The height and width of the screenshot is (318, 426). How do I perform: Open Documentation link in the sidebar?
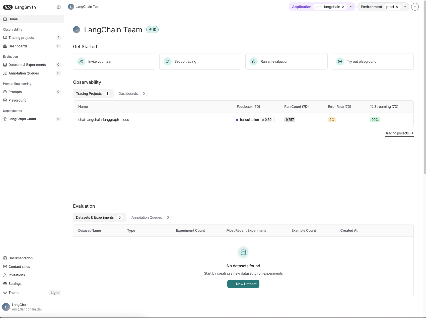(32, 258)
